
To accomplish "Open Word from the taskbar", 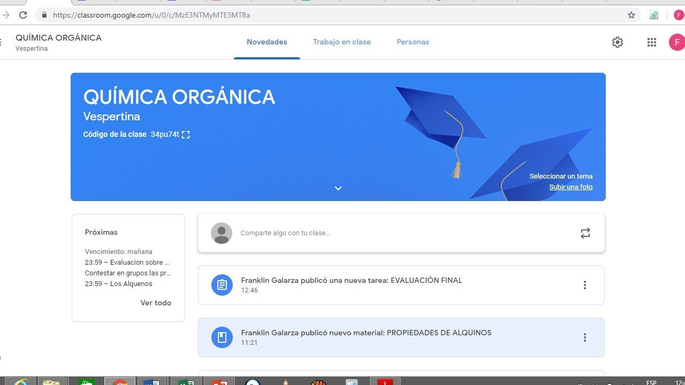I will pyautogui.click(x=152, y=381).
